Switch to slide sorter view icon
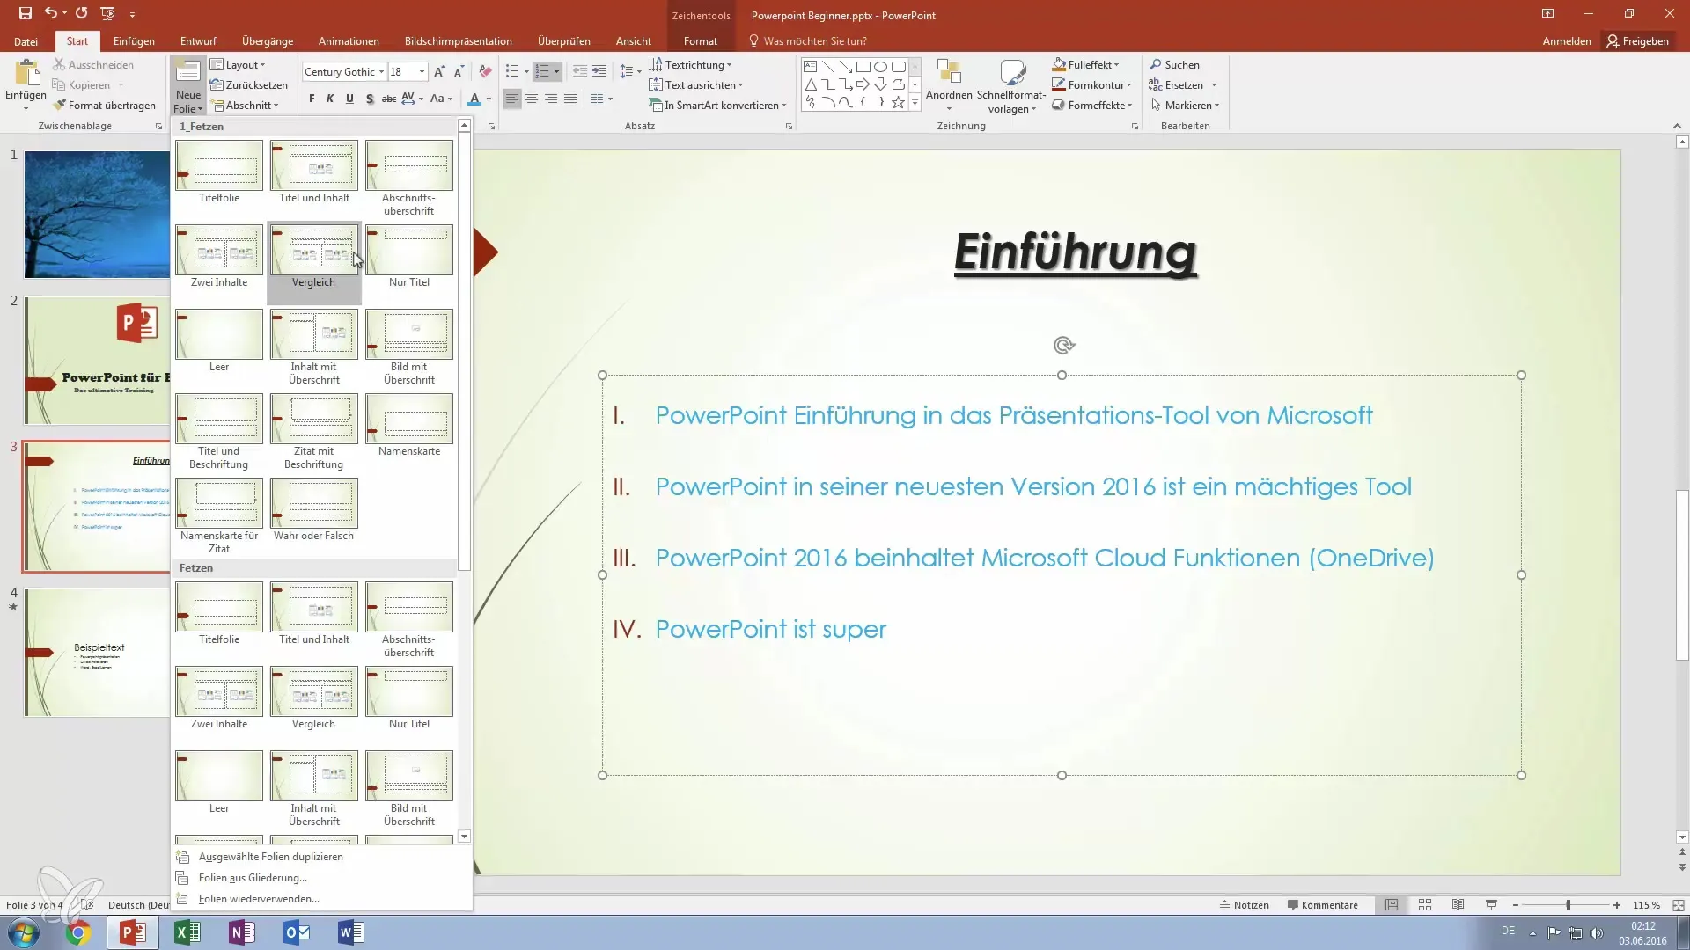This screenshot has width=1690, height=950. click(1425, 905)
